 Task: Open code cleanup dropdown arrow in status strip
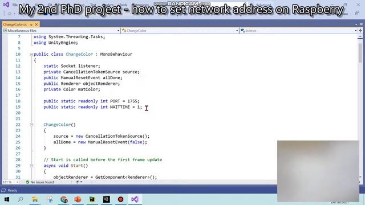point(81,182)
